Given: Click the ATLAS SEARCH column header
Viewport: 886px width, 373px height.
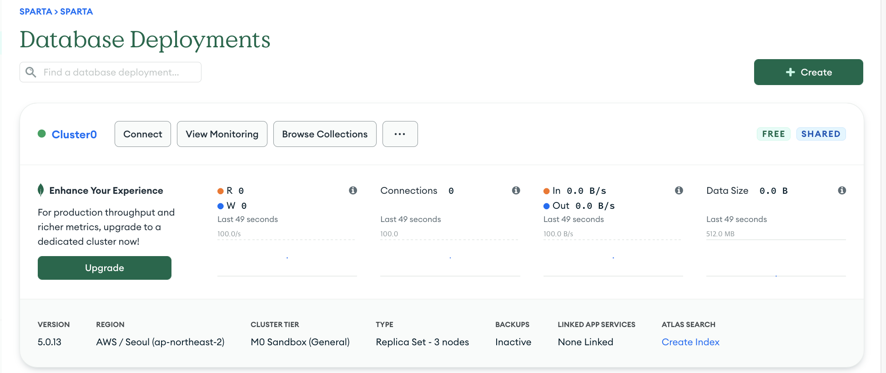Looking at the screenshot, I should point(689,324).
